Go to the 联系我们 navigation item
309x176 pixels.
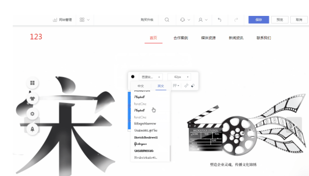point(263,38)
